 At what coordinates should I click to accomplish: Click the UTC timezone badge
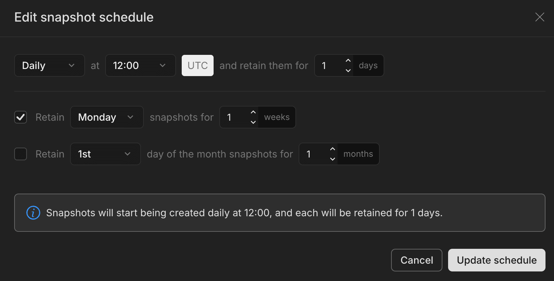(x=197, y=65)
